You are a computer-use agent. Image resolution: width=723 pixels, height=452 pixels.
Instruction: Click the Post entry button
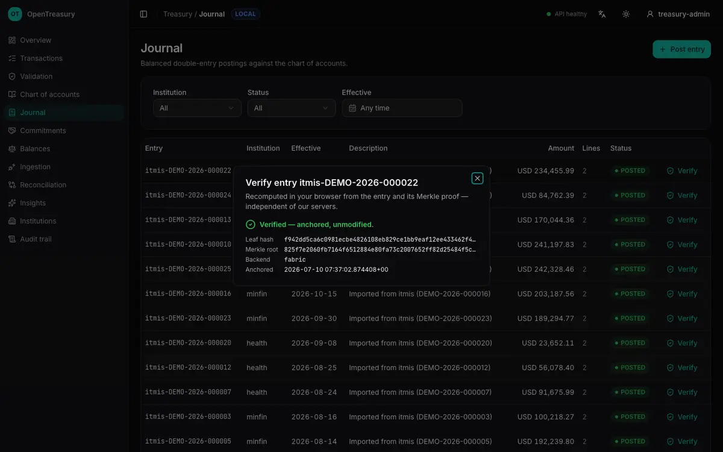coord(681,49)
